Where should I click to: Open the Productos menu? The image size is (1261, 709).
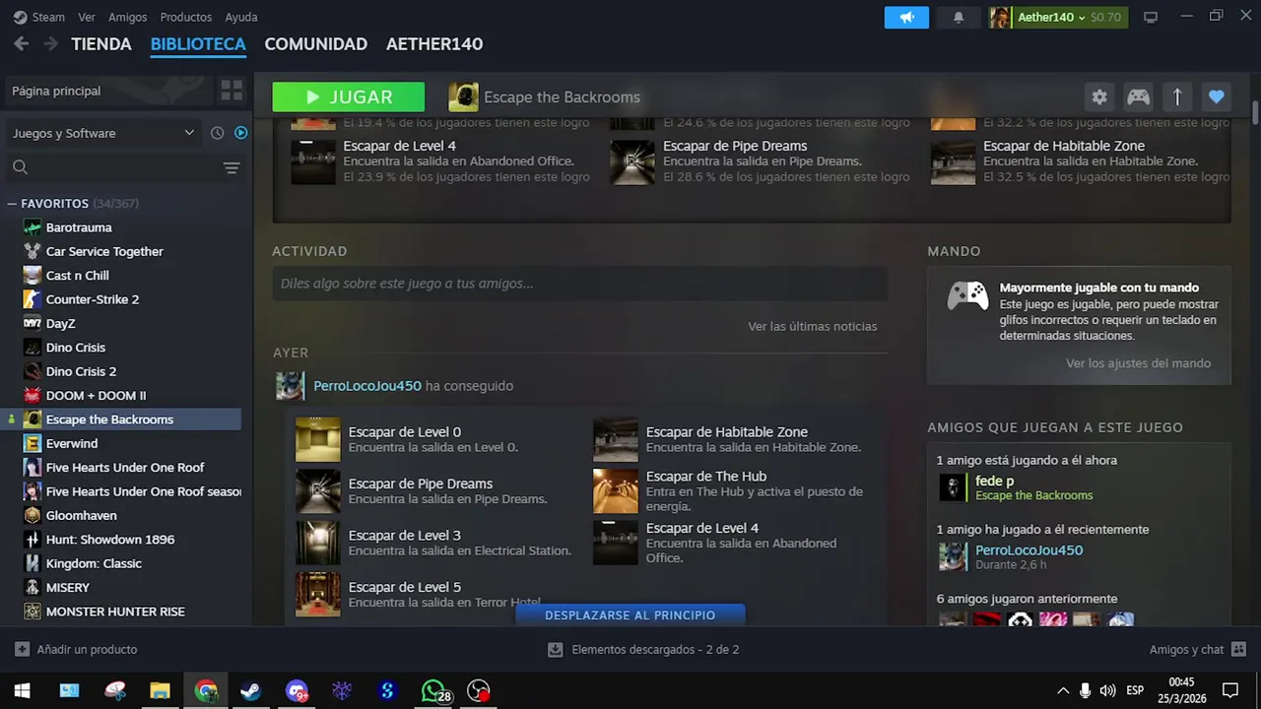tap(185, 17)
